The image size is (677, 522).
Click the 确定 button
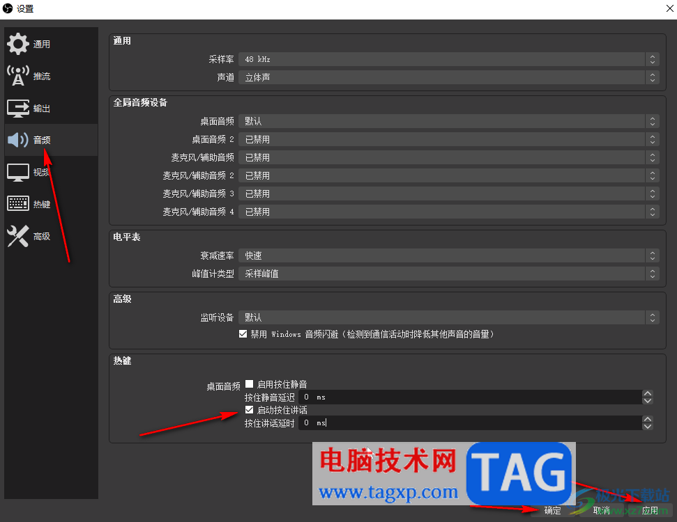[552, 510]
